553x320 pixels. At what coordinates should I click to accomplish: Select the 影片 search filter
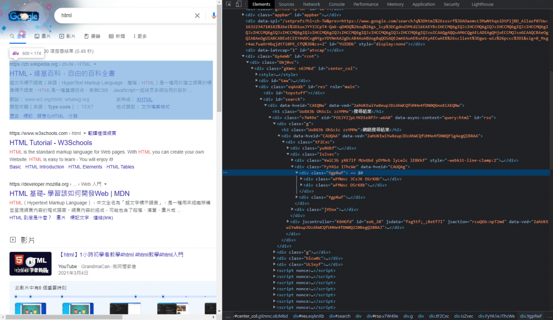68,36
